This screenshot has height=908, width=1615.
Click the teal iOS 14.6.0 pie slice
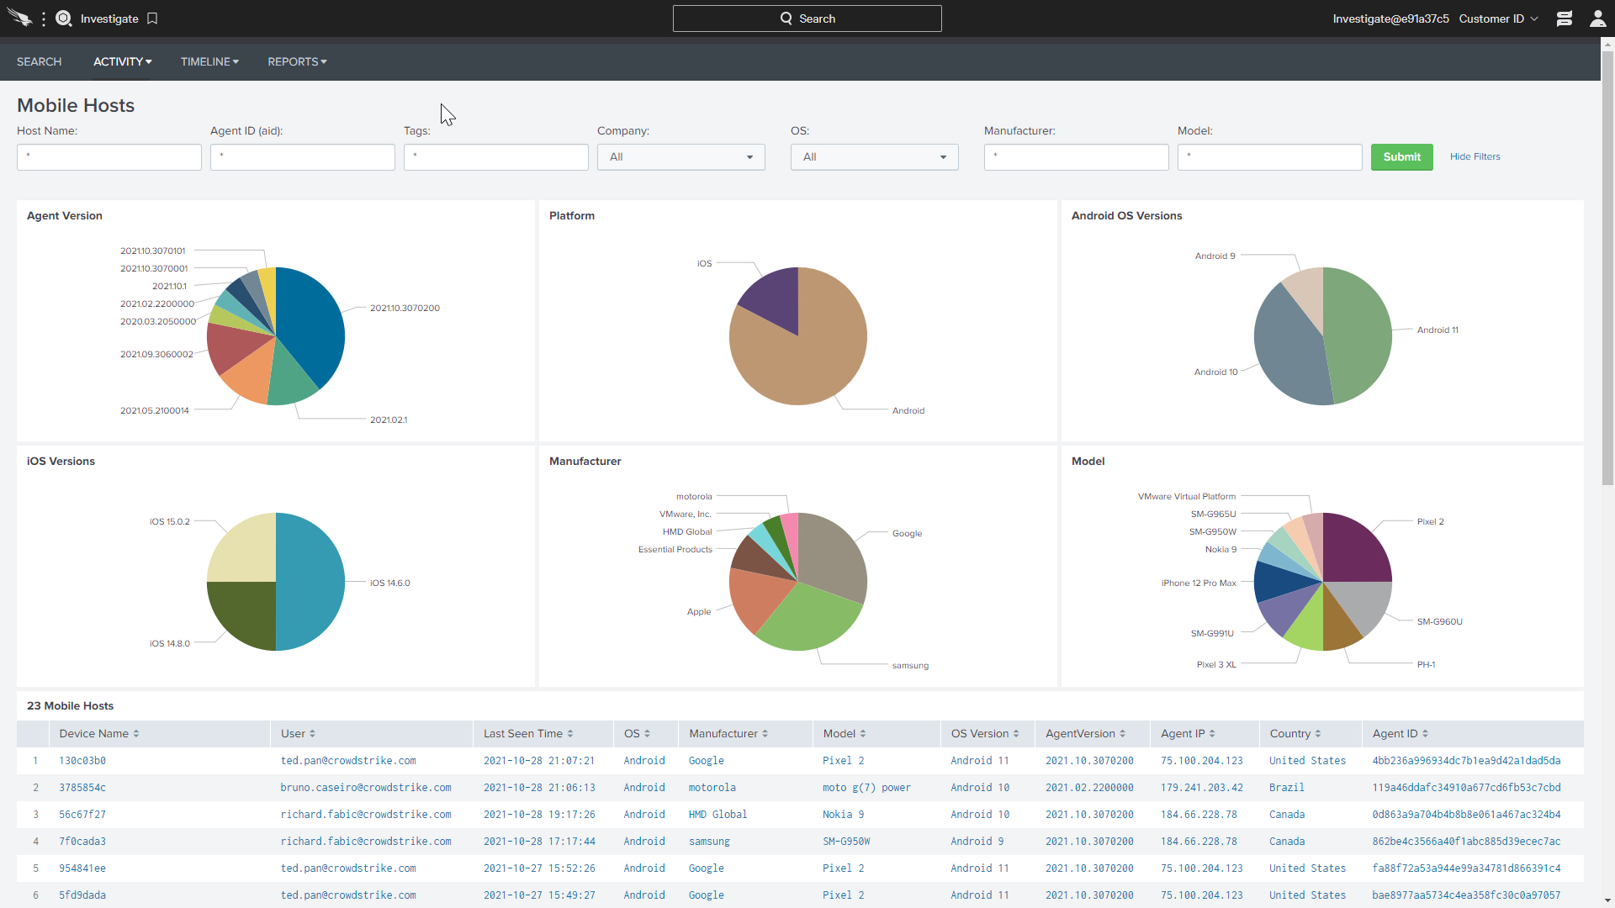click(x=311, y=582)
